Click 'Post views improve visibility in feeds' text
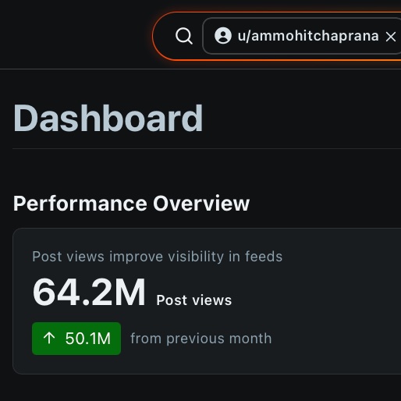This screenshot has height=401, width=401. (x=158, y=257)
